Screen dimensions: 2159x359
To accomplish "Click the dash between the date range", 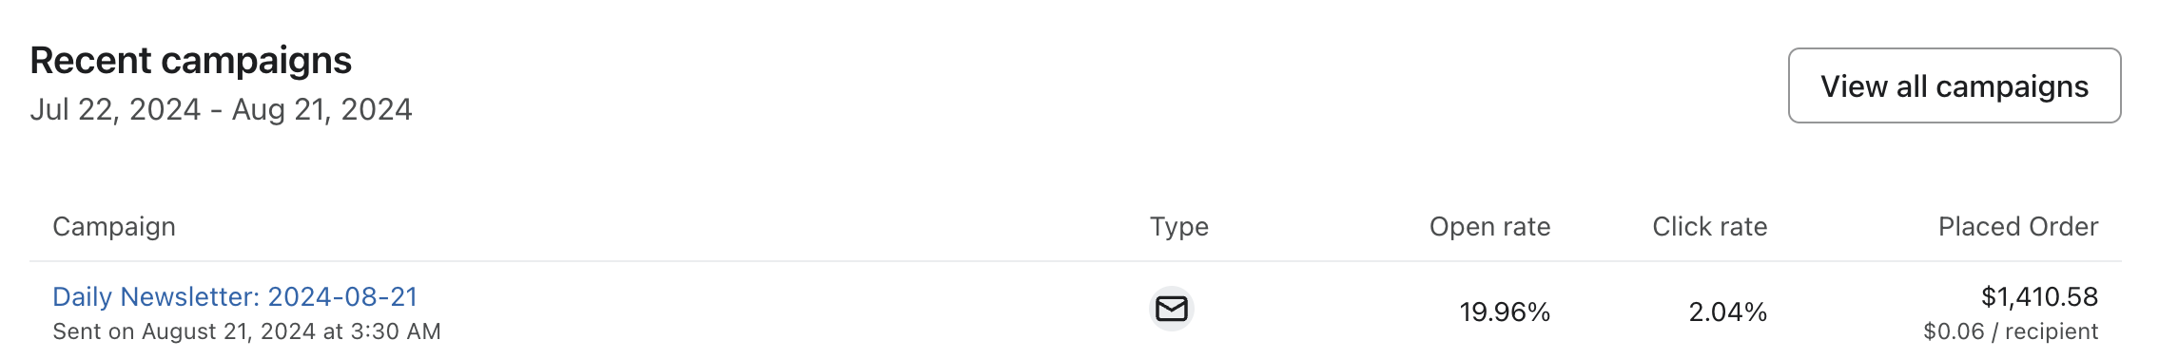I will click(217, 110).
